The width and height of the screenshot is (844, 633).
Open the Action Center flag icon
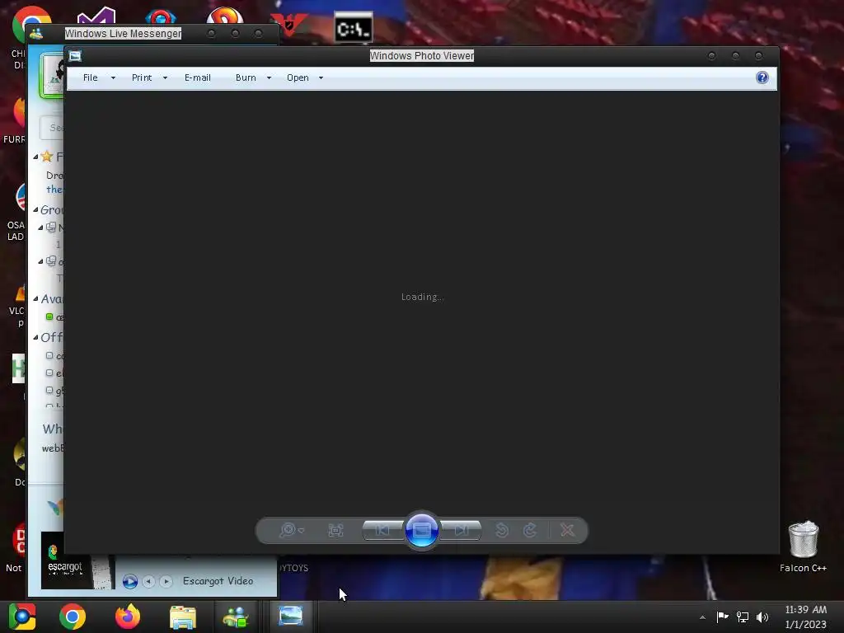tap(722, 617)
